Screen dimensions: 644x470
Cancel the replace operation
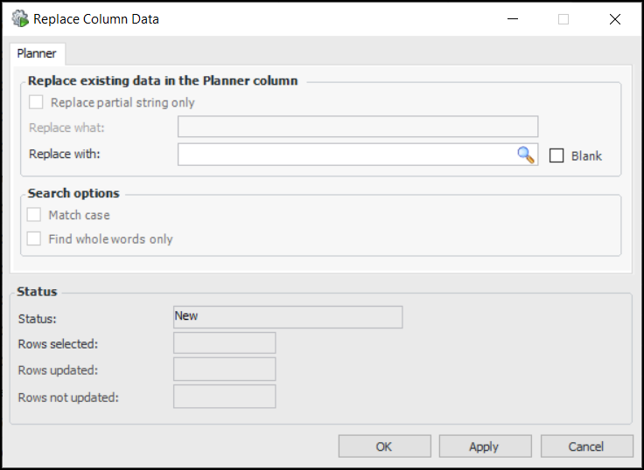click(586, 446)
